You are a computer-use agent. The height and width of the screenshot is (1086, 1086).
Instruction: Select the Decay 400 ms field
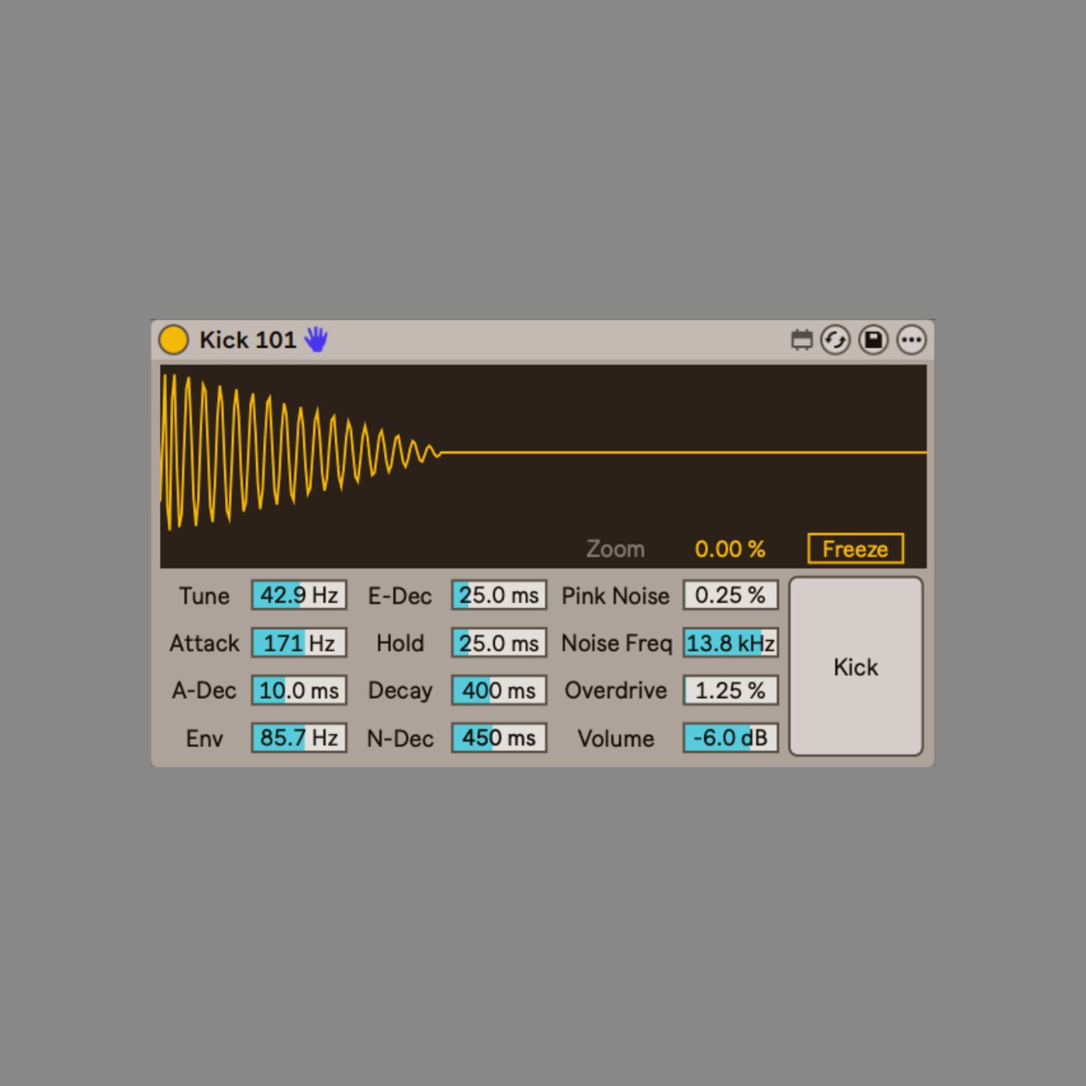click(499, 690)
